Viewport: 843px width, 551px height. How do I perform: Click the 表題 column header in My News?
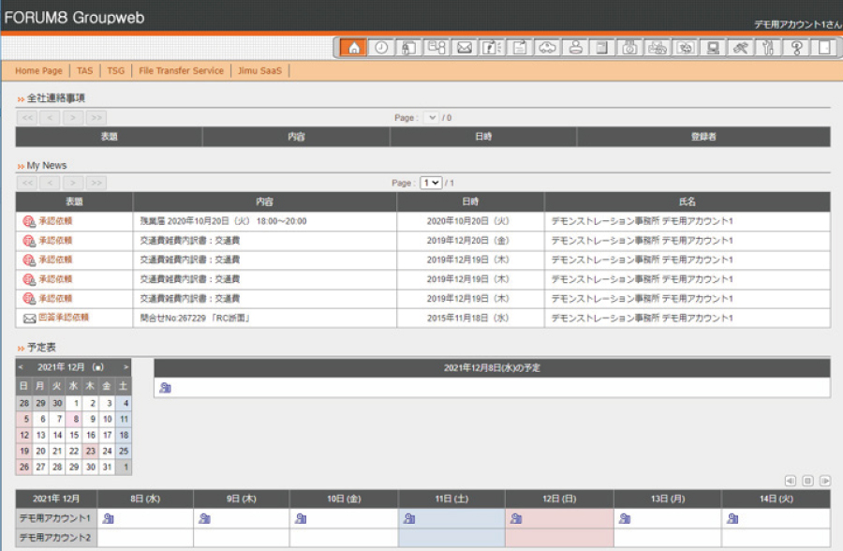click(74, 201)
